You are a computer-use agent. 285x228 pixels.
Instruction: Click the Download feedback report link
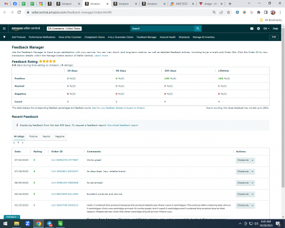123,125
